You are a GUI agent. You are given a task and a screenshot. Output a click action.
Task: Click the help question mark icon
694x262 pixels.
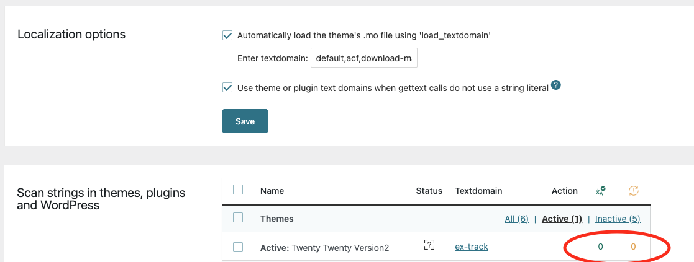(x=556, y=85)
